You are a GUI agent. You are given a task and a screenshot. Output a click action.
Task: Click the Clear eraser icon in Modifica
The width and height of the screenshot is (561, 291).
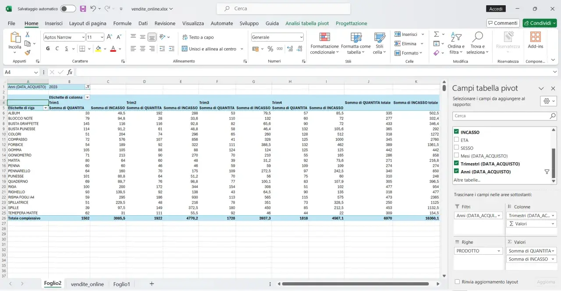(x=436, y=53)
